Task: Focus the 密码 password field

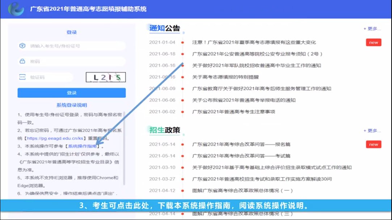Action: tap(72, 62)
